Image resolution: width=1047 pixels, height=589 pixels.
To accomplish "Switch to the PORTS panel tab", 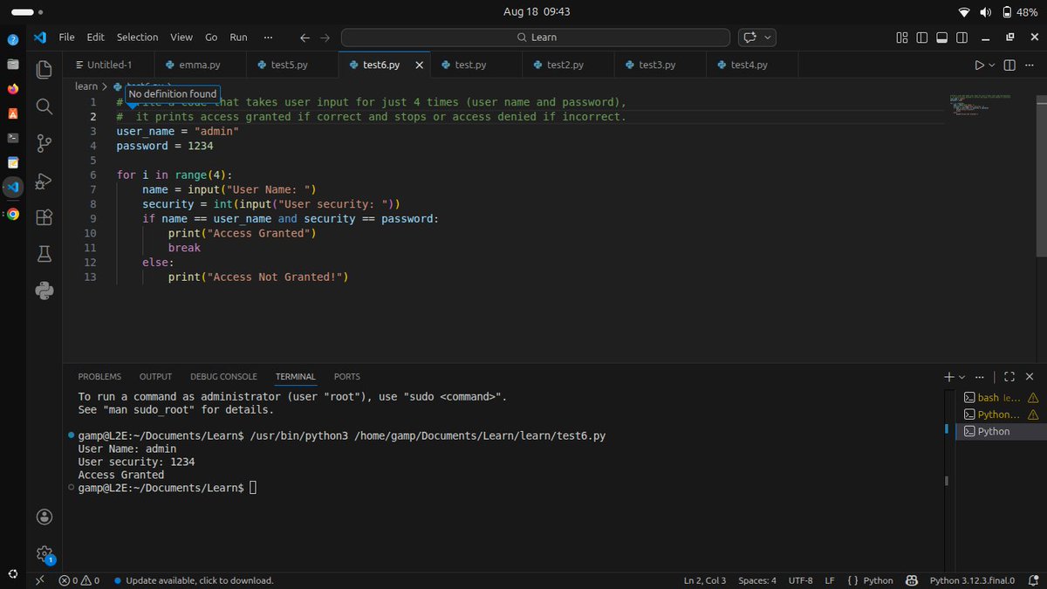I will click(346, 377).
